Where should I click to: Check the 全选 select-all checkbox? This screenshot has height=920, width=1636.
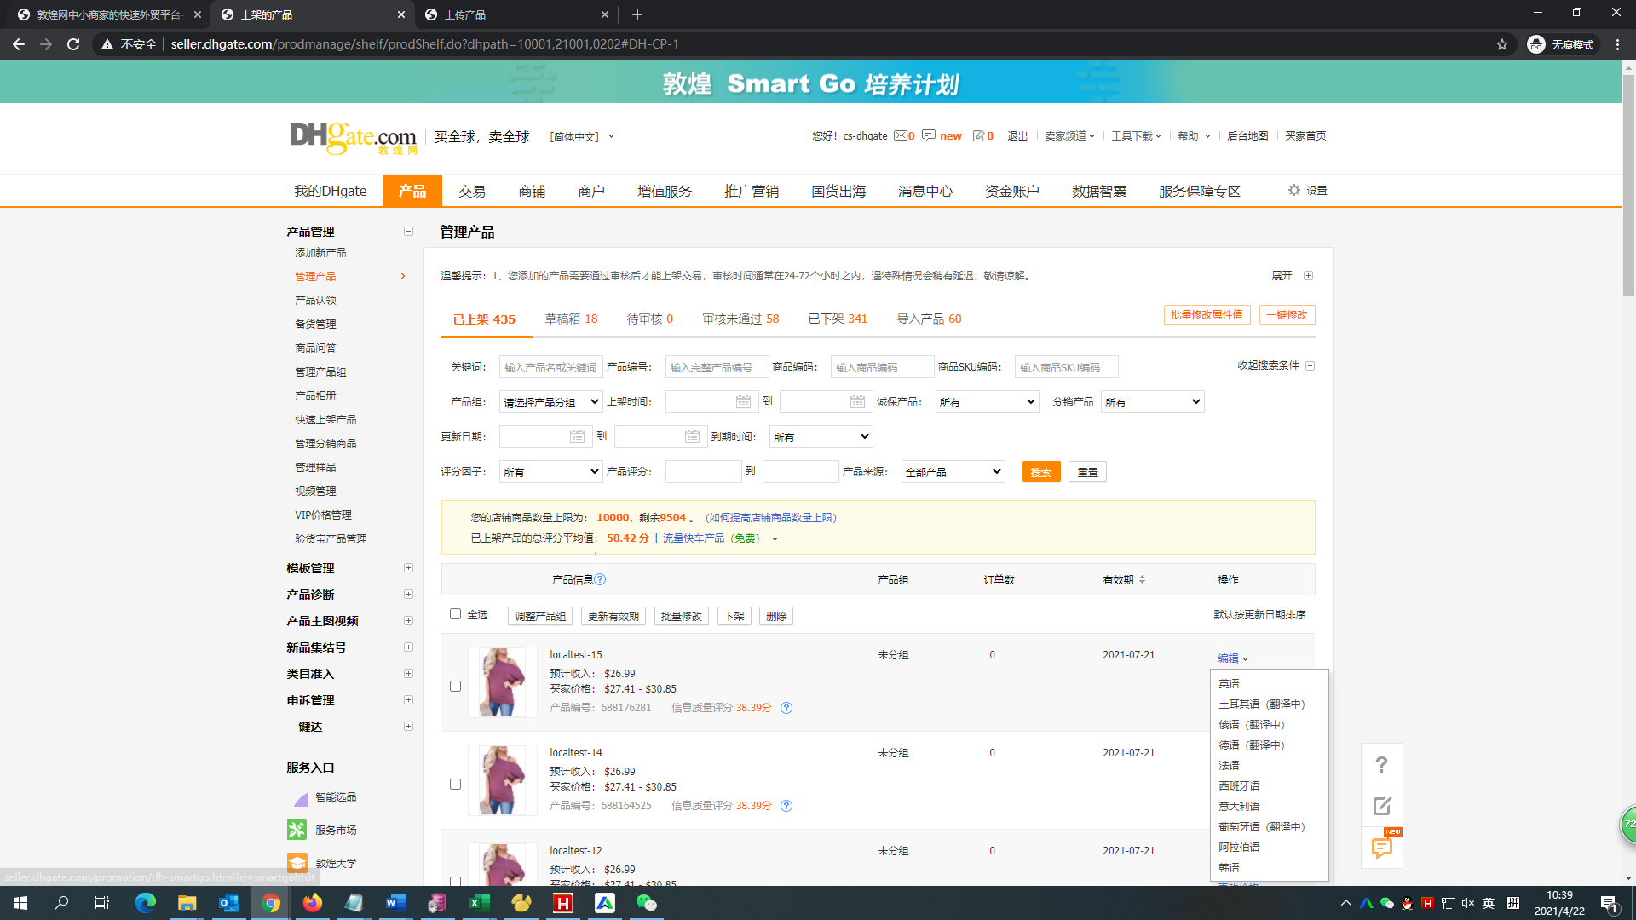pos(455,614)
